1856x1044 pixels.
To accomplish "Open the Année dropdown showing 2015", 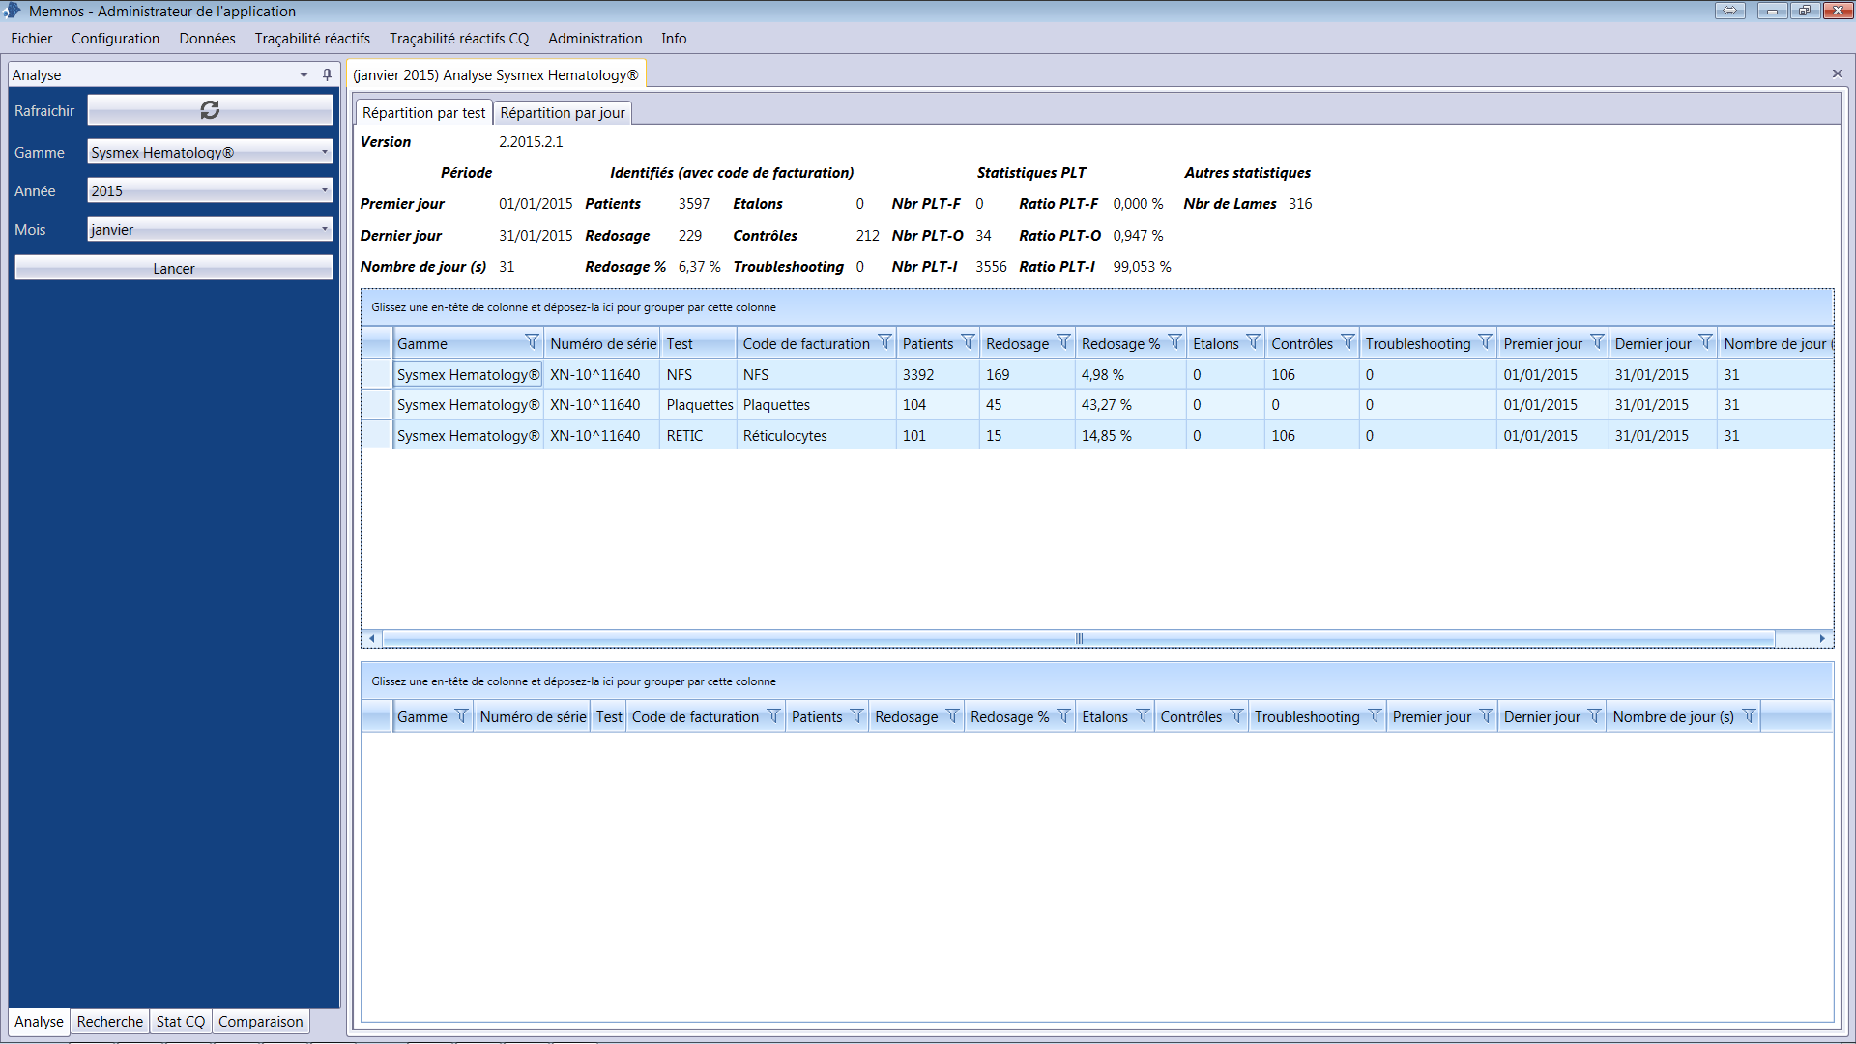I will [x=210, y=190].
